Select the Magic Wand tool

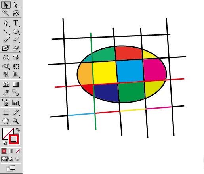click(6, 13)
